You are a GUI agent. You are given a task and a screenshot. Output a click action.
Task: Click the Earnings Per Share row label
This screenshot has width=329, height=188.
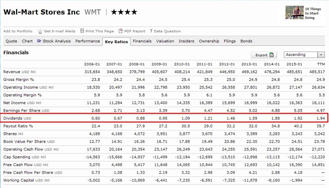(26, 111)
